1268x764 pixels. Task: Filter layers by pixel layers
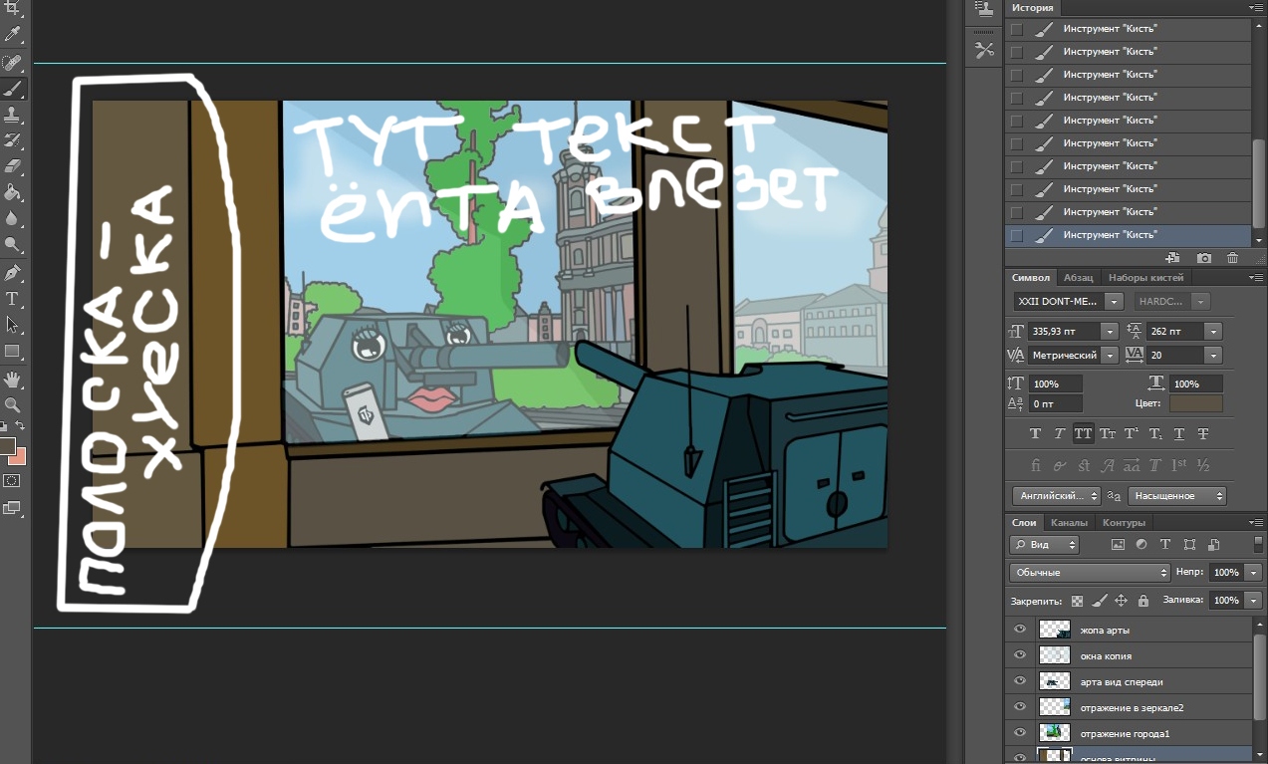[1118, 545]
